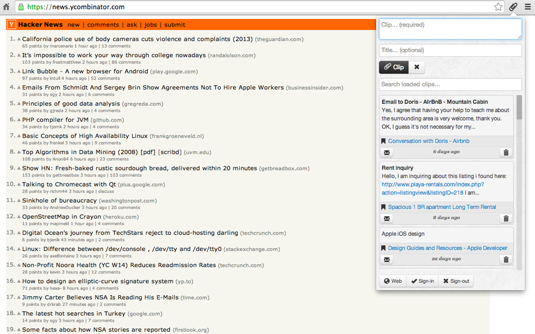Open Design Guides and Resources - Apple Developer link
Screen dimensions: 535x334
click(x=448, y=248)
